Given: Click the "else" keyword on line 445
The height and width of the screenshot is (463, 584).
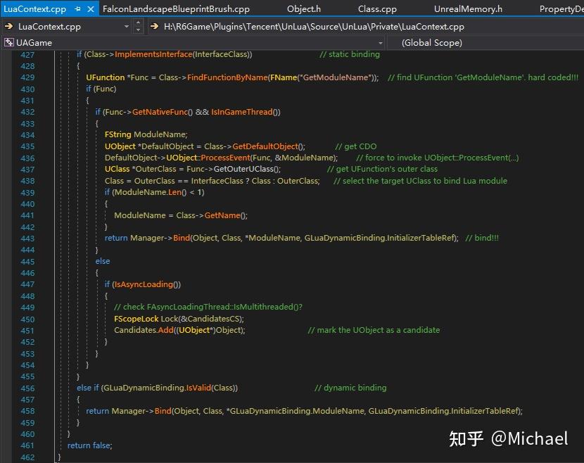Looking at the screenshot, I should (x=103, y=261).
